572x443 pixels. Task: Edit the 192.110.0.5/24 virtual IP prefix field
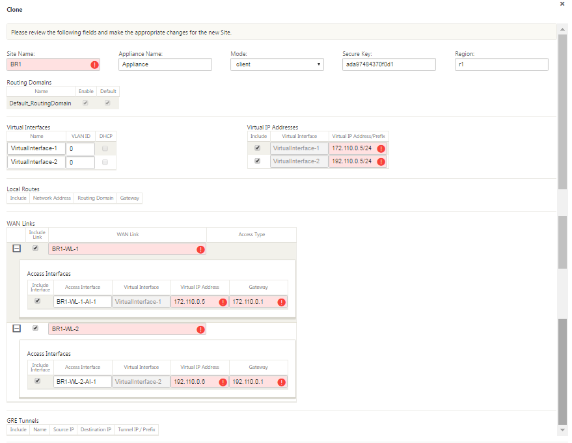tap(358, 161)
